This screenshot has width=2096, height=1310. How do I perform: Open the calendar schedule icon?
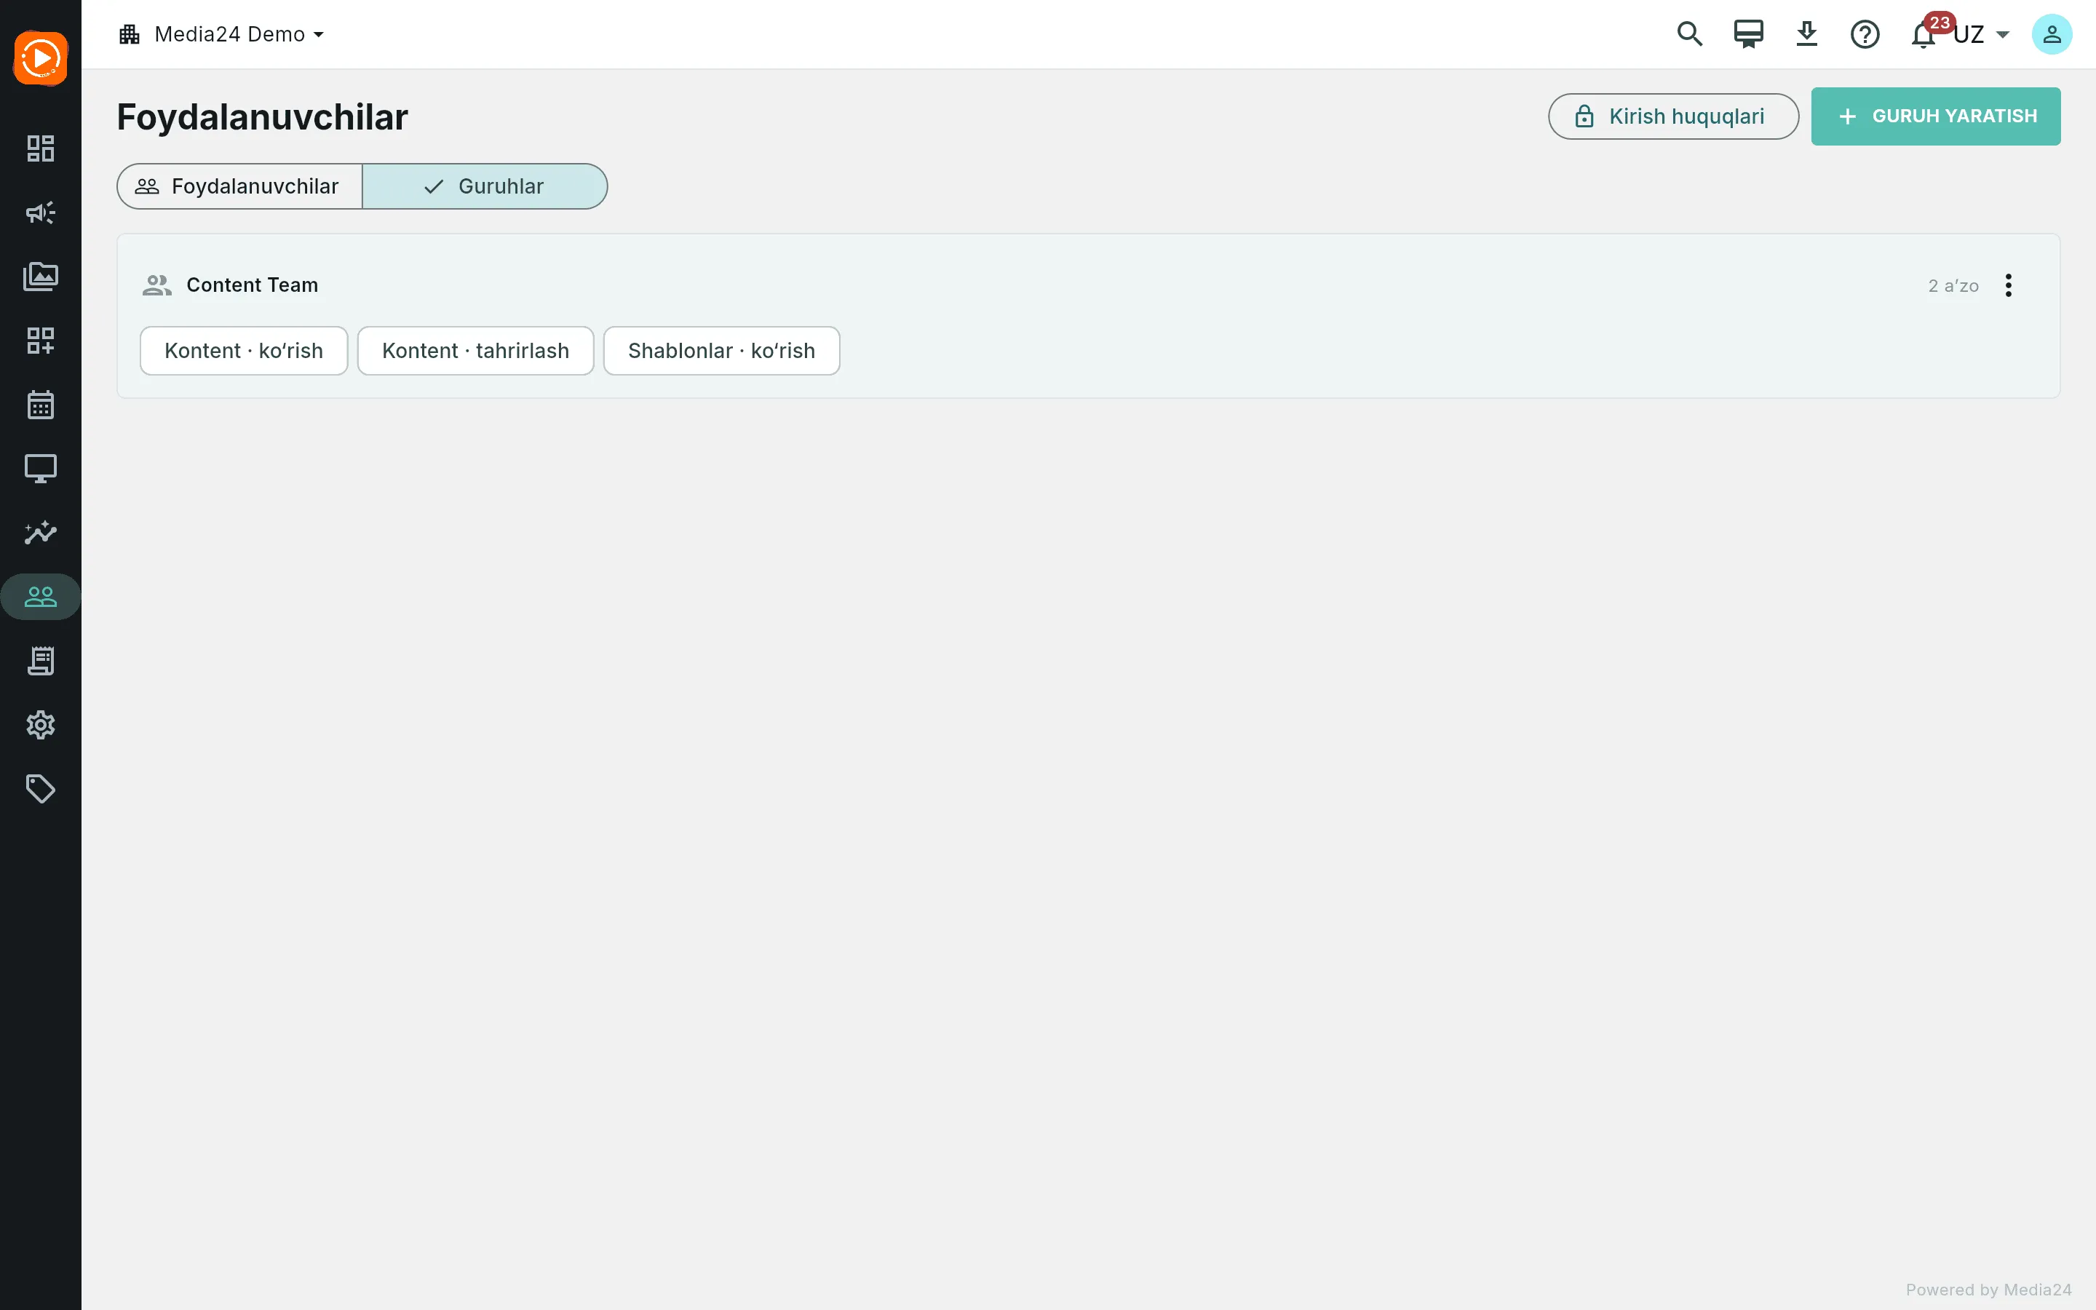coord(41,405)
